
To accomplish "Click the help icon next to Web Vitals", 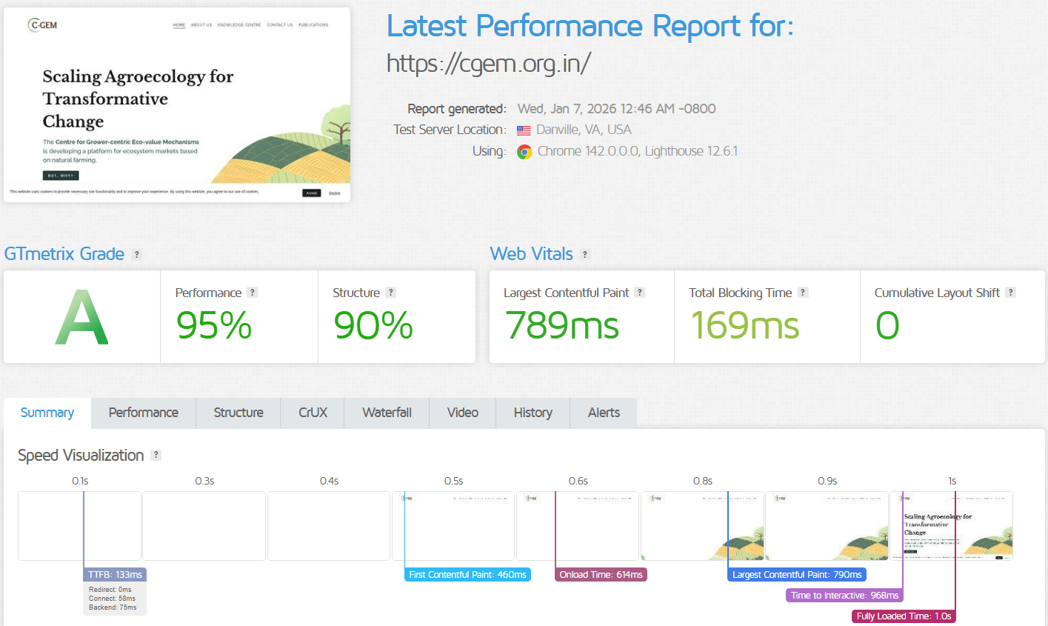I will (x=585, y=255).
